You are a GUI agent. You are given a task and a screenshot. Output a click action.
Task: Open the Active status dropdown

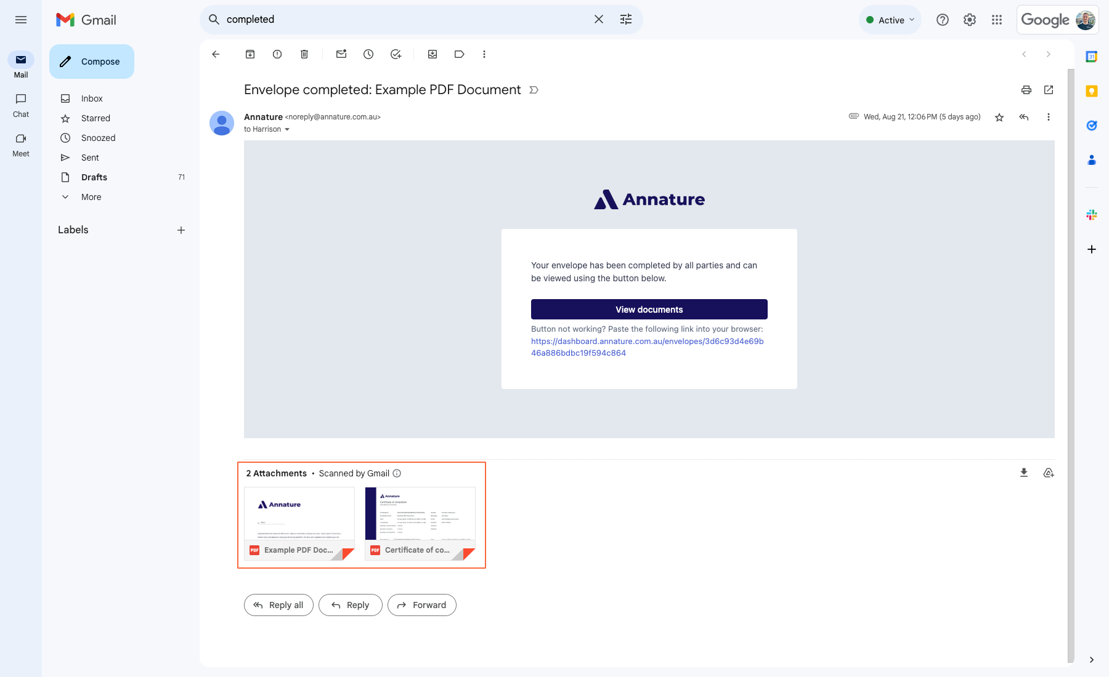click(x=890, y=20)
